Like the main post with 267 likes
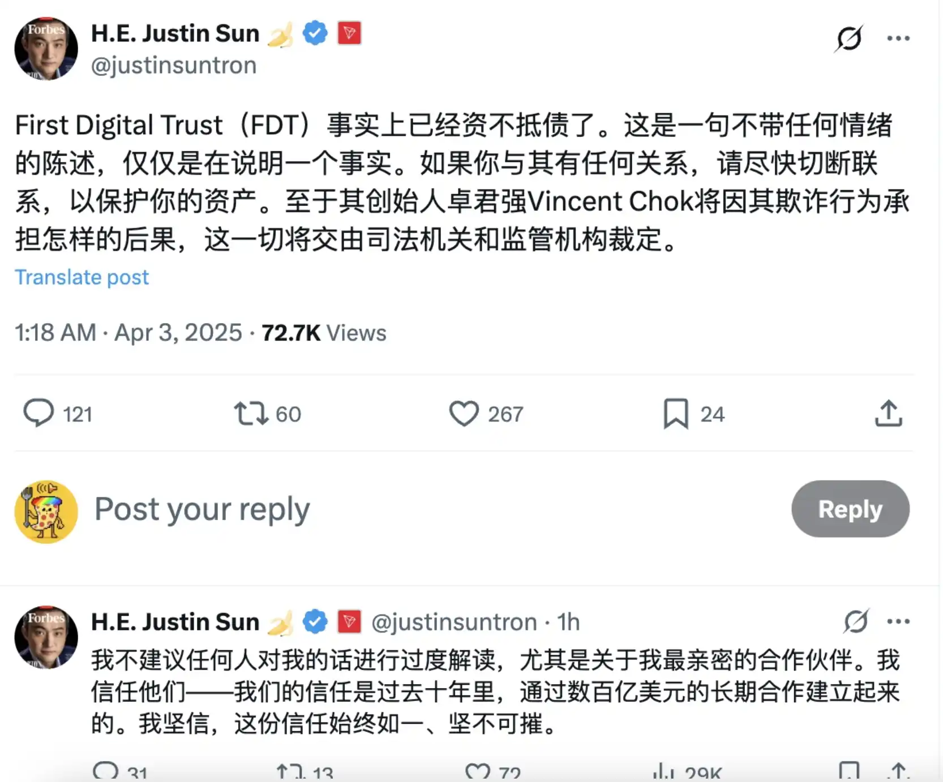The image size is (943, 782). point(464,413)
